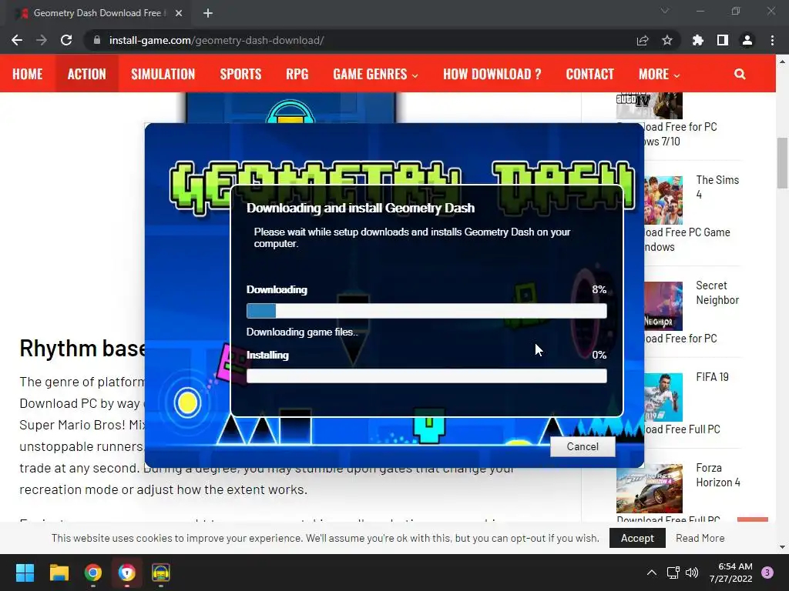Open Secret Neighbor sidebar link
The width and height of the screenshot is (789, 591).
[717, 292]
